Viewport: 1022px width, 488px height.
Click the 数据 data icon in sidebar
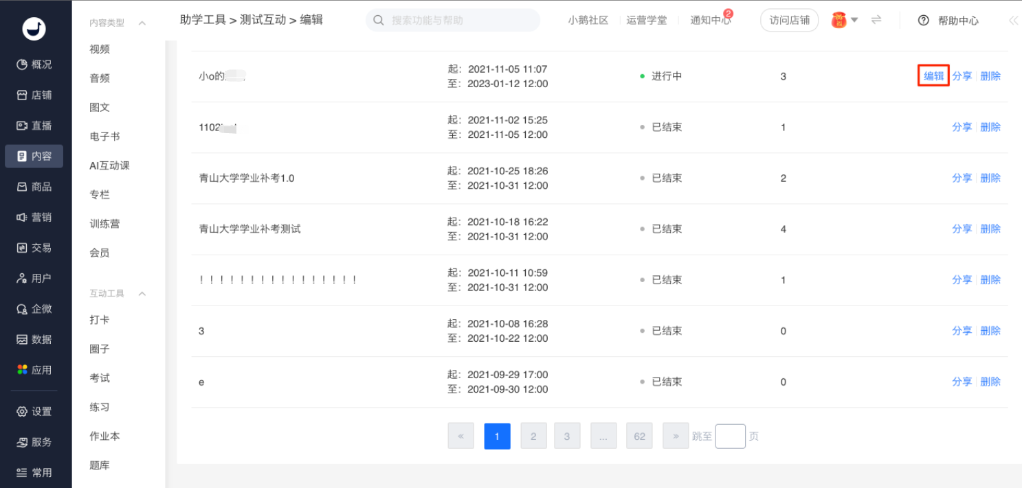22,340
